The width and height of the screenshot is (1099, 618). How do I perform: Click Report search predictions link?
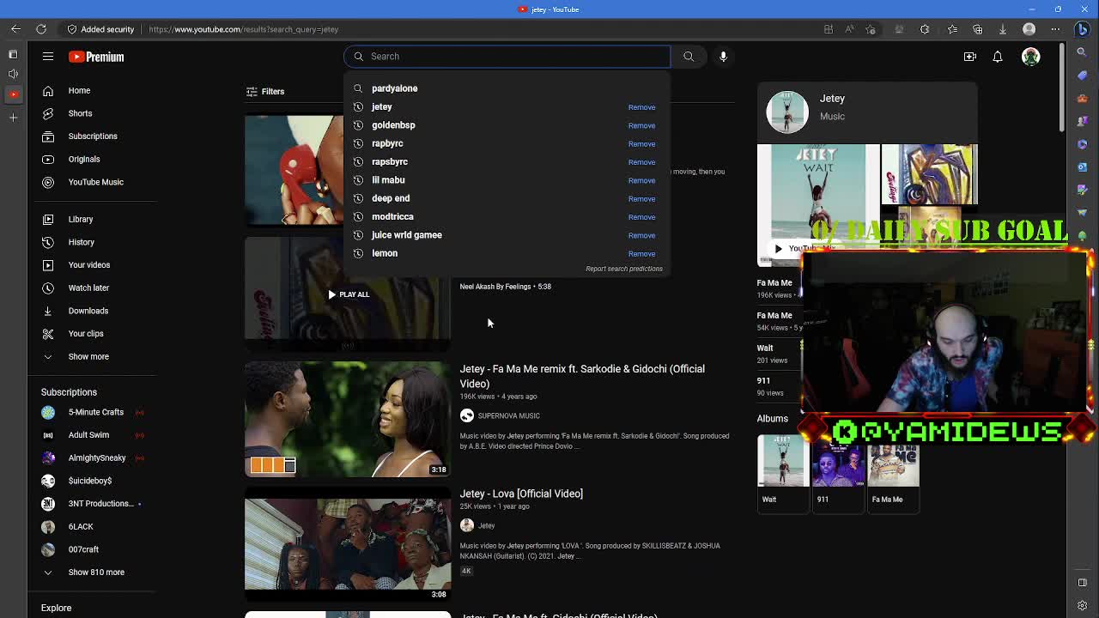[x=623, y=269]
